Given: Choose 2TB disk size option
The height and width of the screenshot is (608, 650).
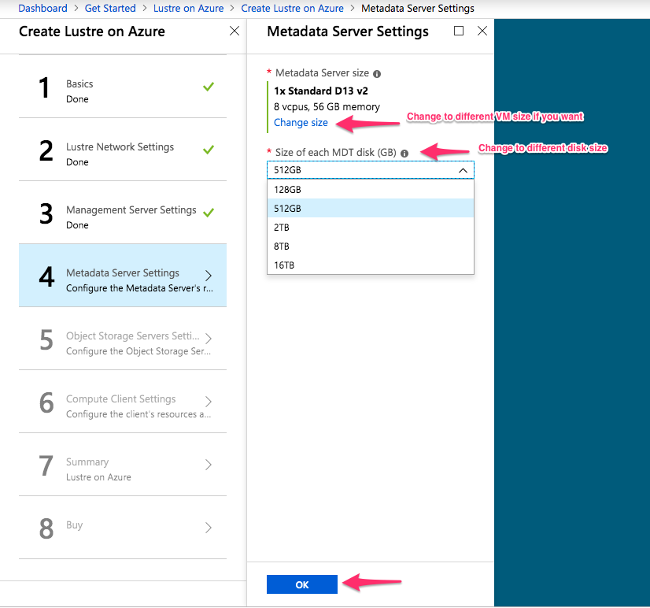Looking at the screenshot, I should coord(371,228).
